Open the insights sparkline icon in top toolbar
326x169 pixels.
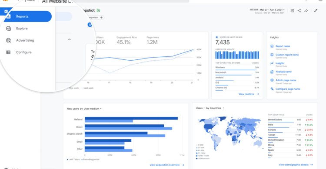(306, 10)
